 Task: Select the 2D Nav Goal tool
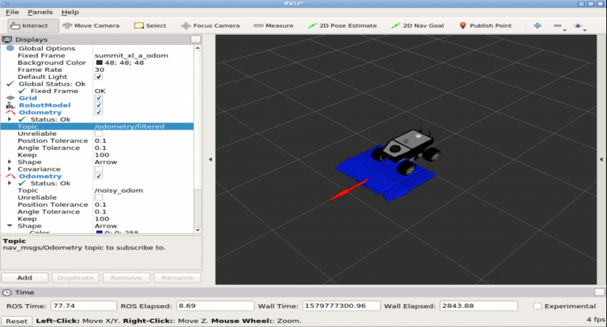[417, 25]
